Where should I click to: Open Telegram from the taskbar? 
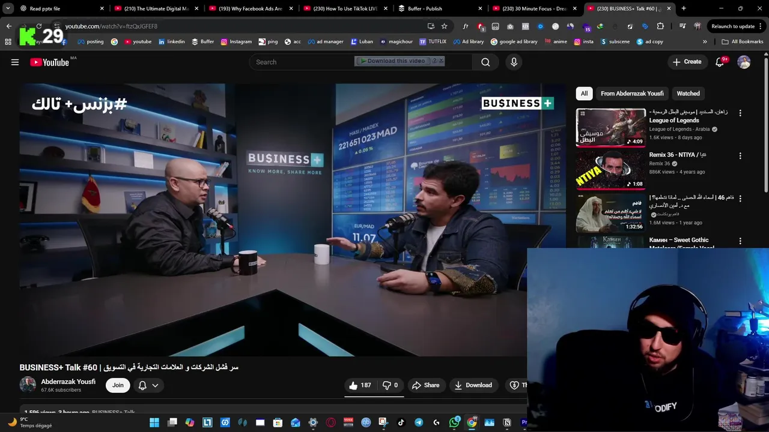click(x=419, y=422)
